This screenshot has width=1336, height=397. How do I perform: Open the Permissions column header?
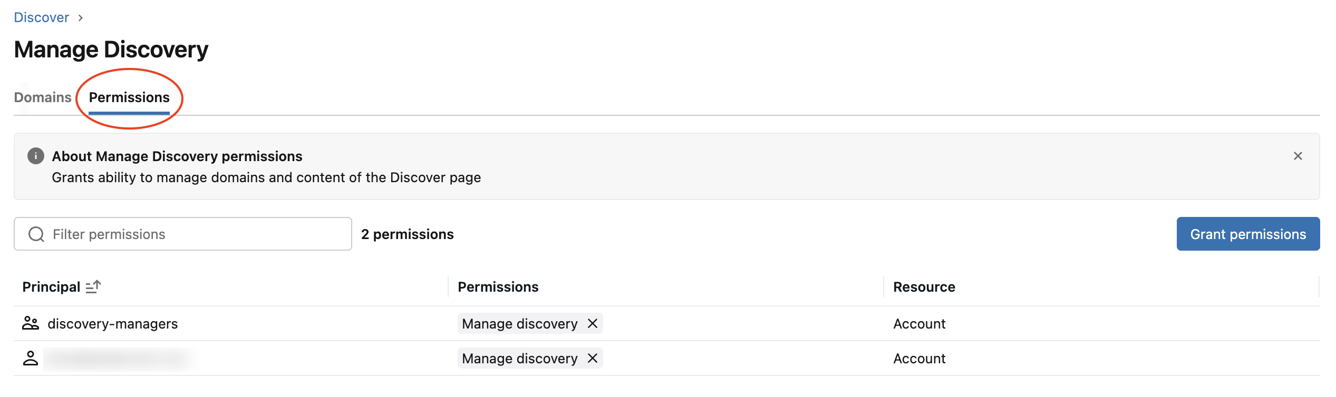(x=498, y=286)
